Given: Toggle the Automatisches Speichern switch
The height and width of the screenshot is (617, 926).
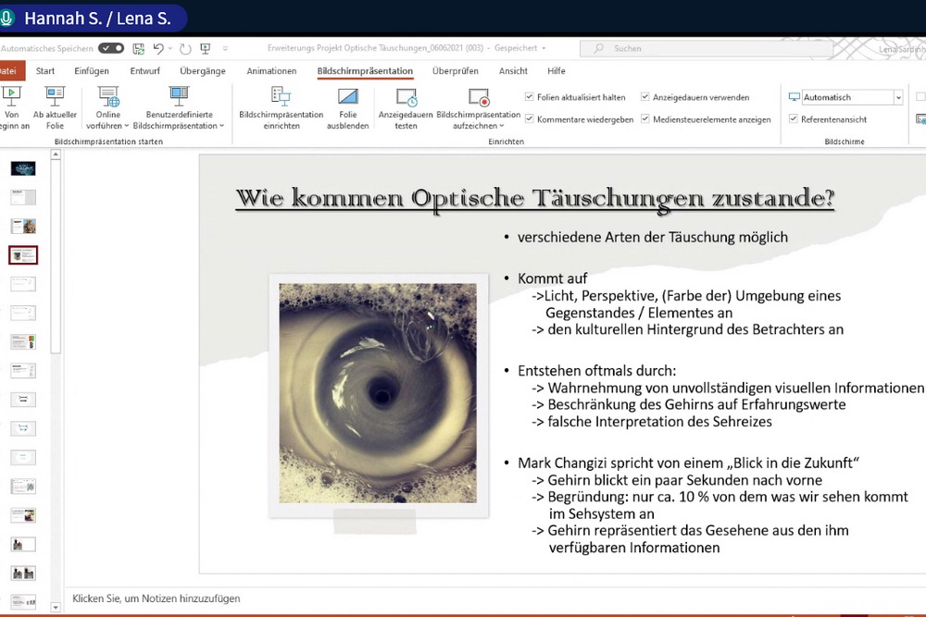Looking at the screenshot, I should pos(111,48).
